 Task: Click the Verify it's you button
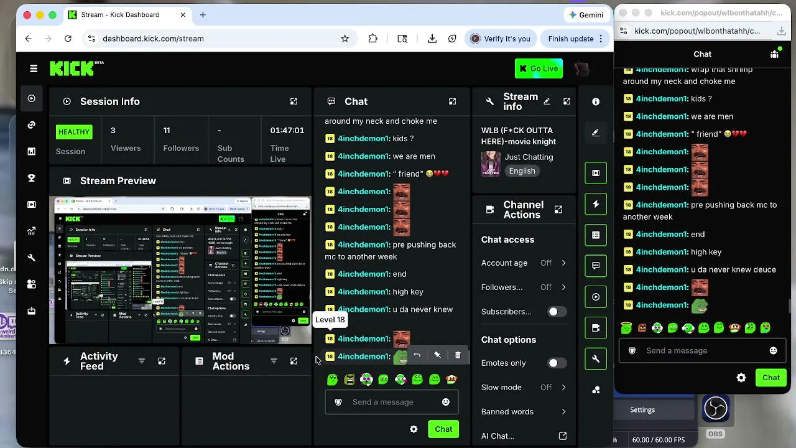(x=501, y=39)
